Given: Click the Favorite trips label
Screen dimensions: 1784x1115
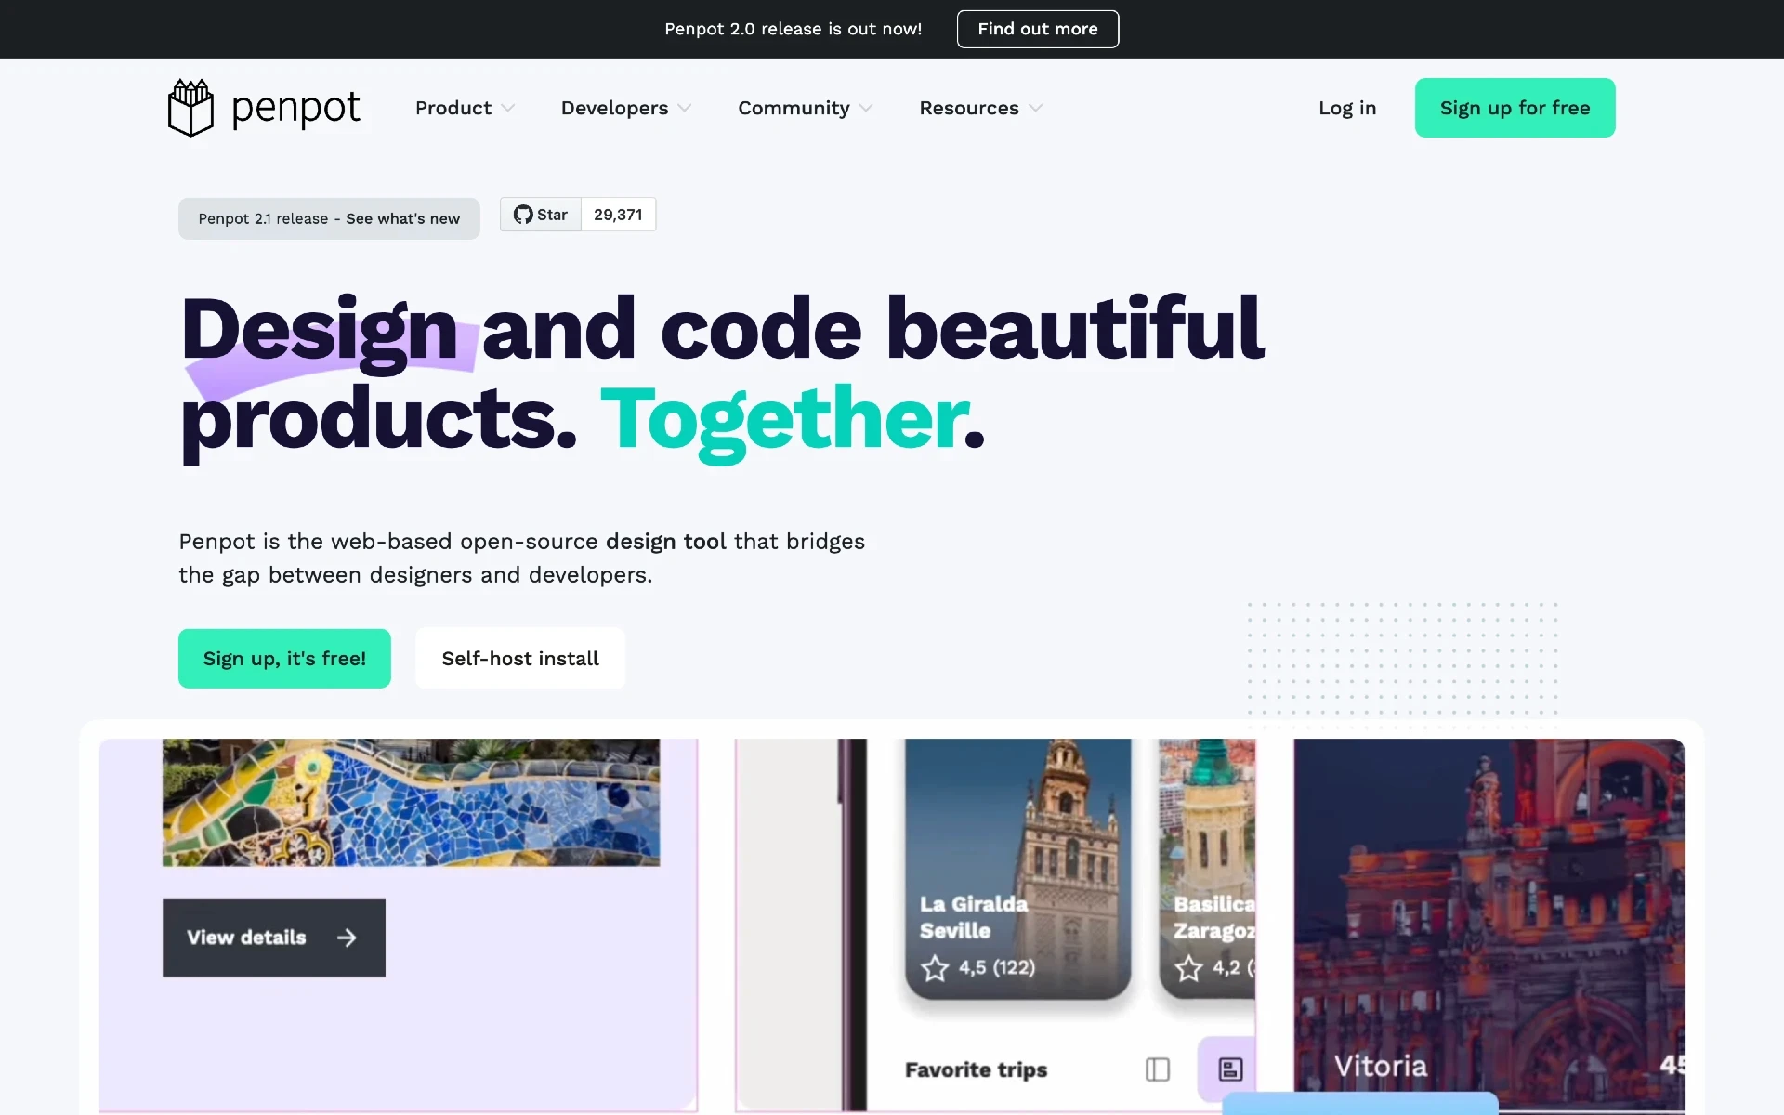Looking at the screenshot, I should [x=976, y=1070].
